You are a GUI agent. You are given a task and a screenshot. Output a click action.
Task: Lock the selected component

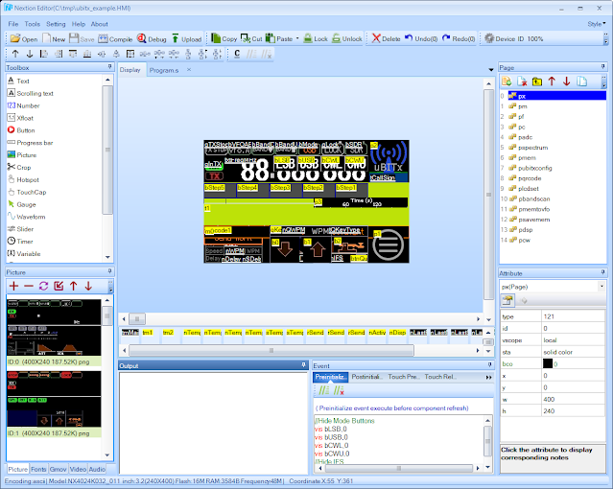[x=316, y=38]
